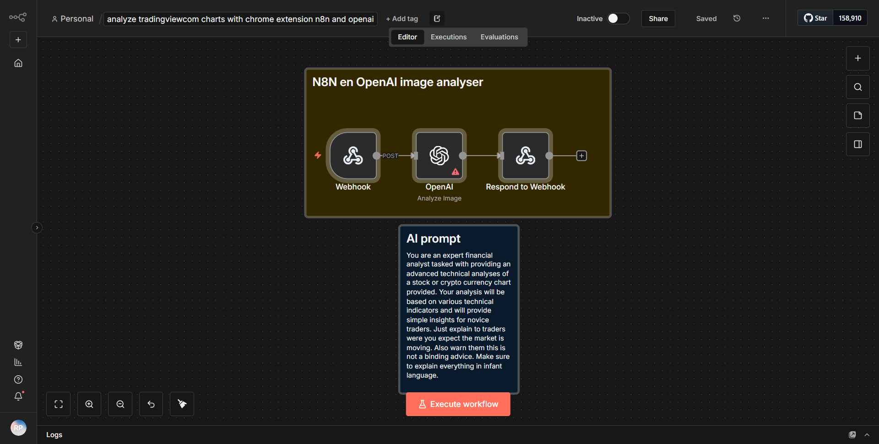This screenshot has width=879, height=444.
Task: Click the POST connection label
Action: (390, 156)
